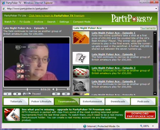Click the low volume speaker icon
Screen dimensions: 160x130
pyautogui.click(x=53, y=89)
